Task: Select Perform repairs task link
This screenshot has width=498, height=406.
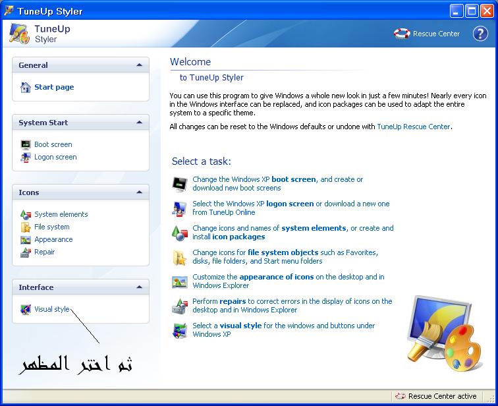Action: (x=292, y=306)
